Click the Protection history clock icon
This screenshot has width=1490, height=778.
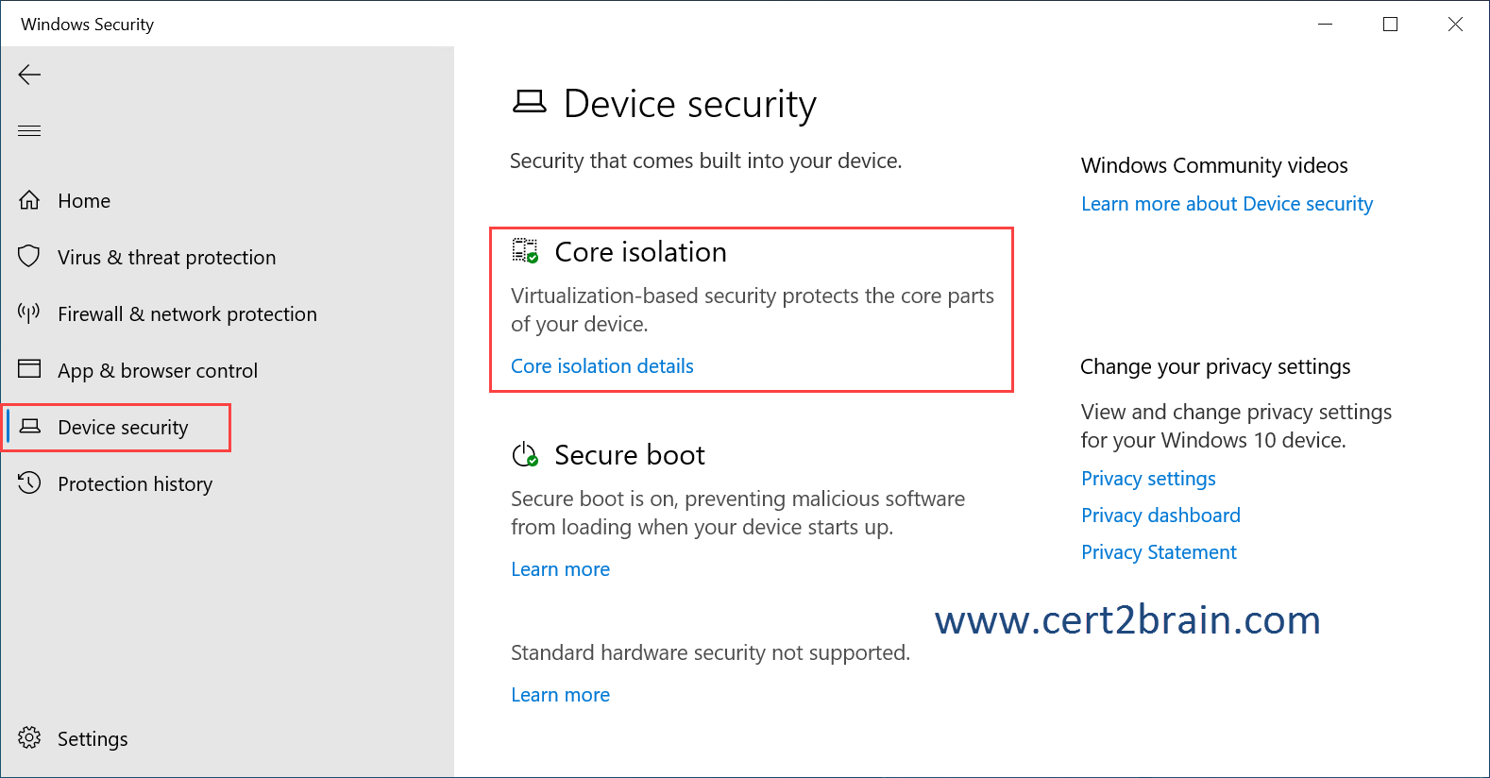[x=29, y=483]
